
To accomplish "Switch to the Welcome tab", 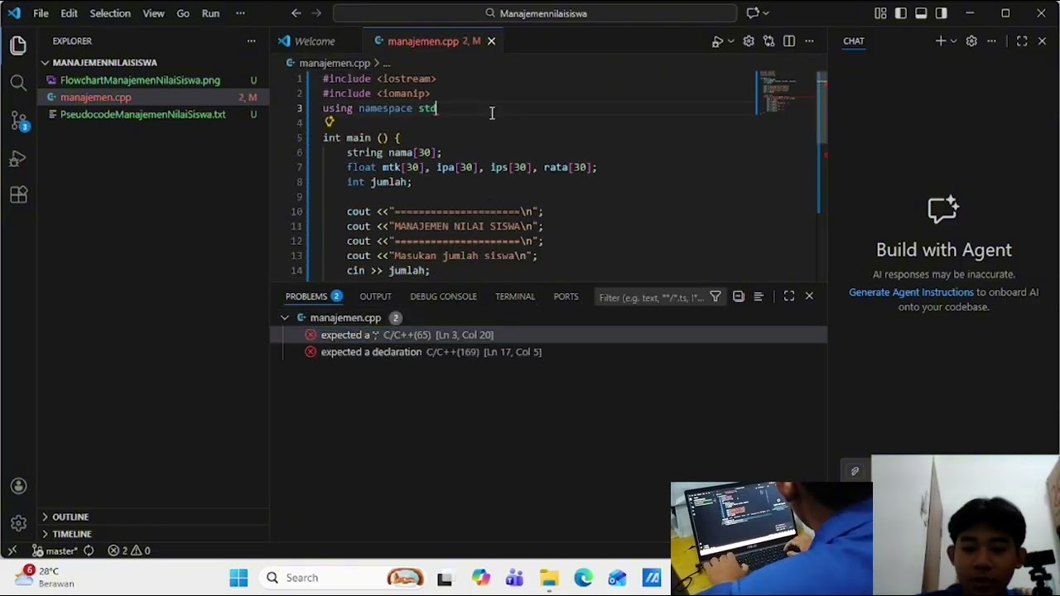I will [315, 41].
